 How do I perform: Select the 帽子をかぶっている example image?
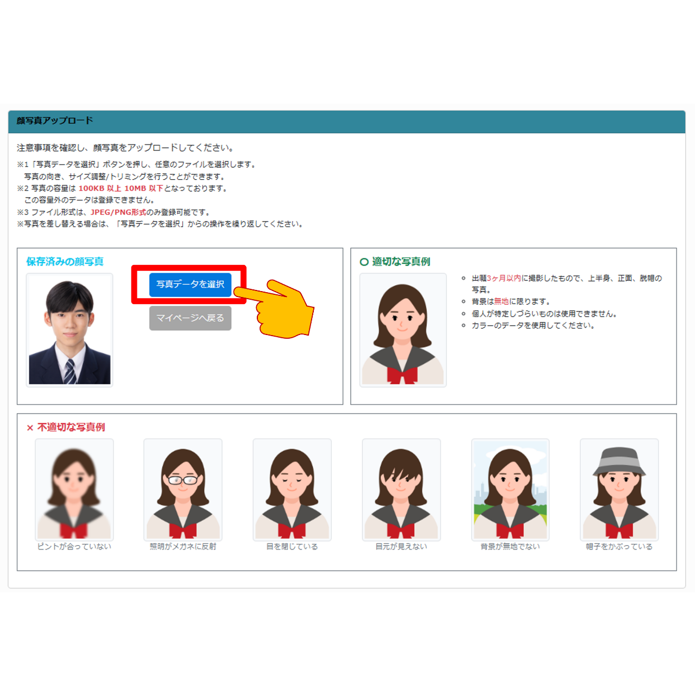coord(620,490)
